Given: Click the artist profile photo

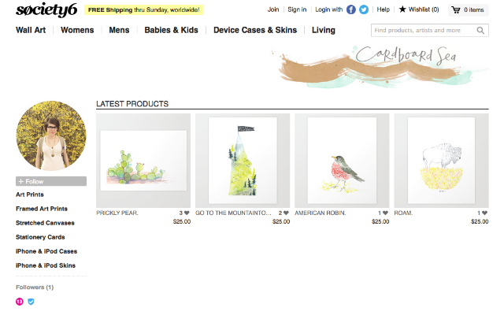Looking at the screenshot, I should tap(51, 135).
